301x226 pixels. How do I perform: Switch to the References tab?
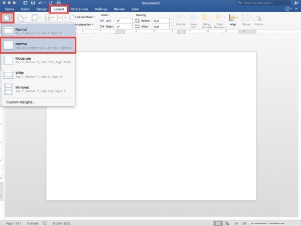pos(79,9)
